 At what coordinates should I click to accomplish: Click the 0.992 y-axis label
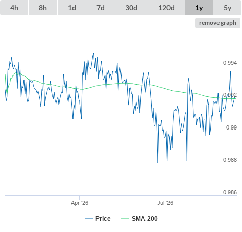230,95
